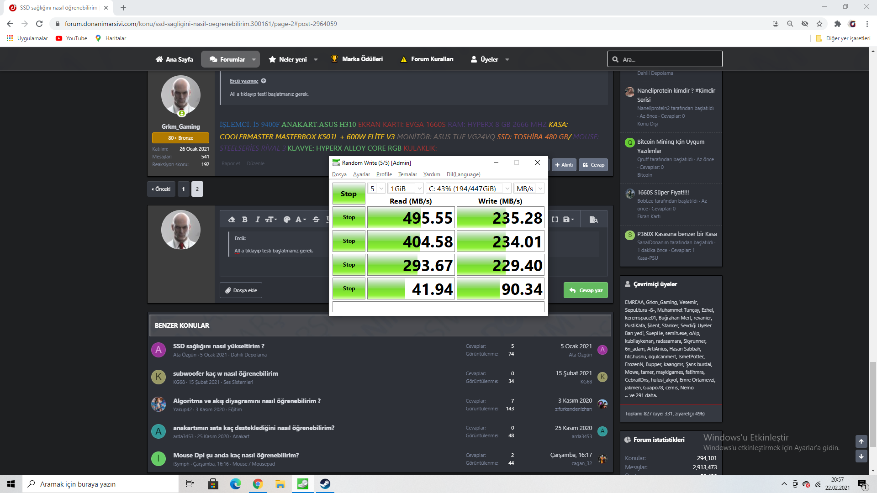Image resolution: width=877 pixels, height=493 pixels.
Task: Click the scroll-to-top arrow button
Action: coord(861,441)
